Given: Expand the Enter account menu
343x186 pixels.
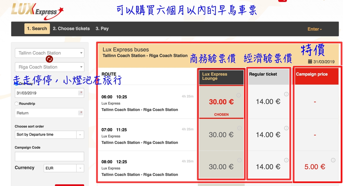Looking at the screenshot, I should click(x=315, y=29).
